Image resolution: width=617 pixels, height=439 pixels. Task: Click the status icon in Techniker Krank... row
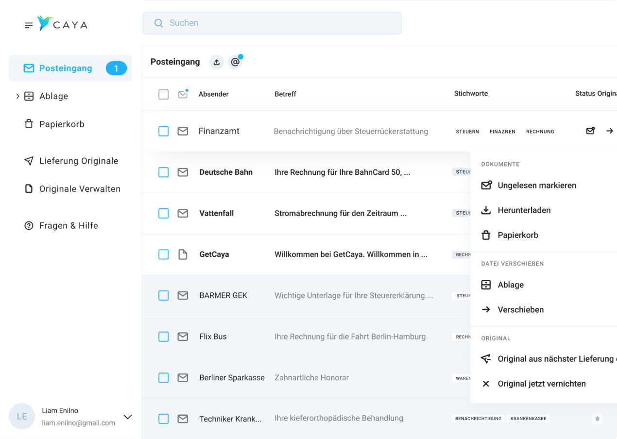598,419
